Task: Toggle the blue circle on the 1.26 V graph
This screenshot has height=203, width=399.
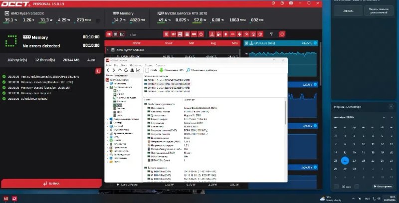Action: point(315,84)
